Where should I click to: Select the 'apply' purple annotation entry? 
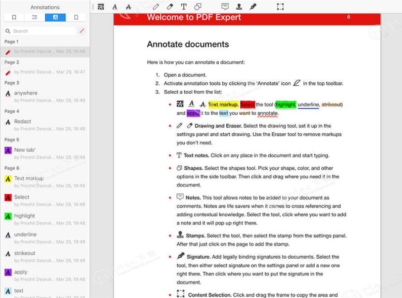pyautogui.click(x=45, y=275)
